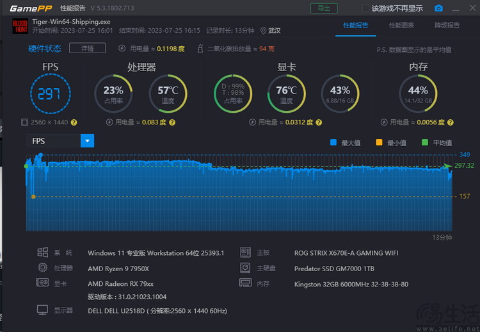Click the CPU usage 23% gauge
Screen dimensions: 480x332
[x=113, y=94]
